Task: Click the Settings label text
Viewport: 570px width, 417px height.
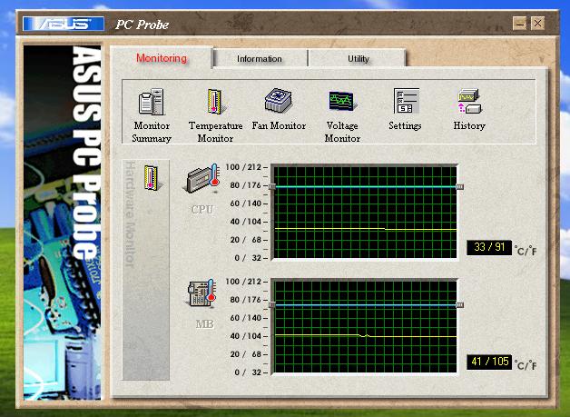Action: (405, 126)
